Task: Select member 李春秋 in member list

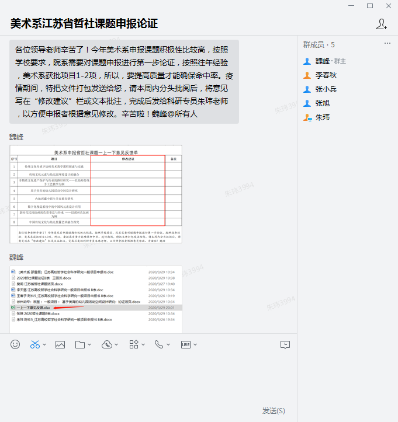Action: [x=326, y=75]
